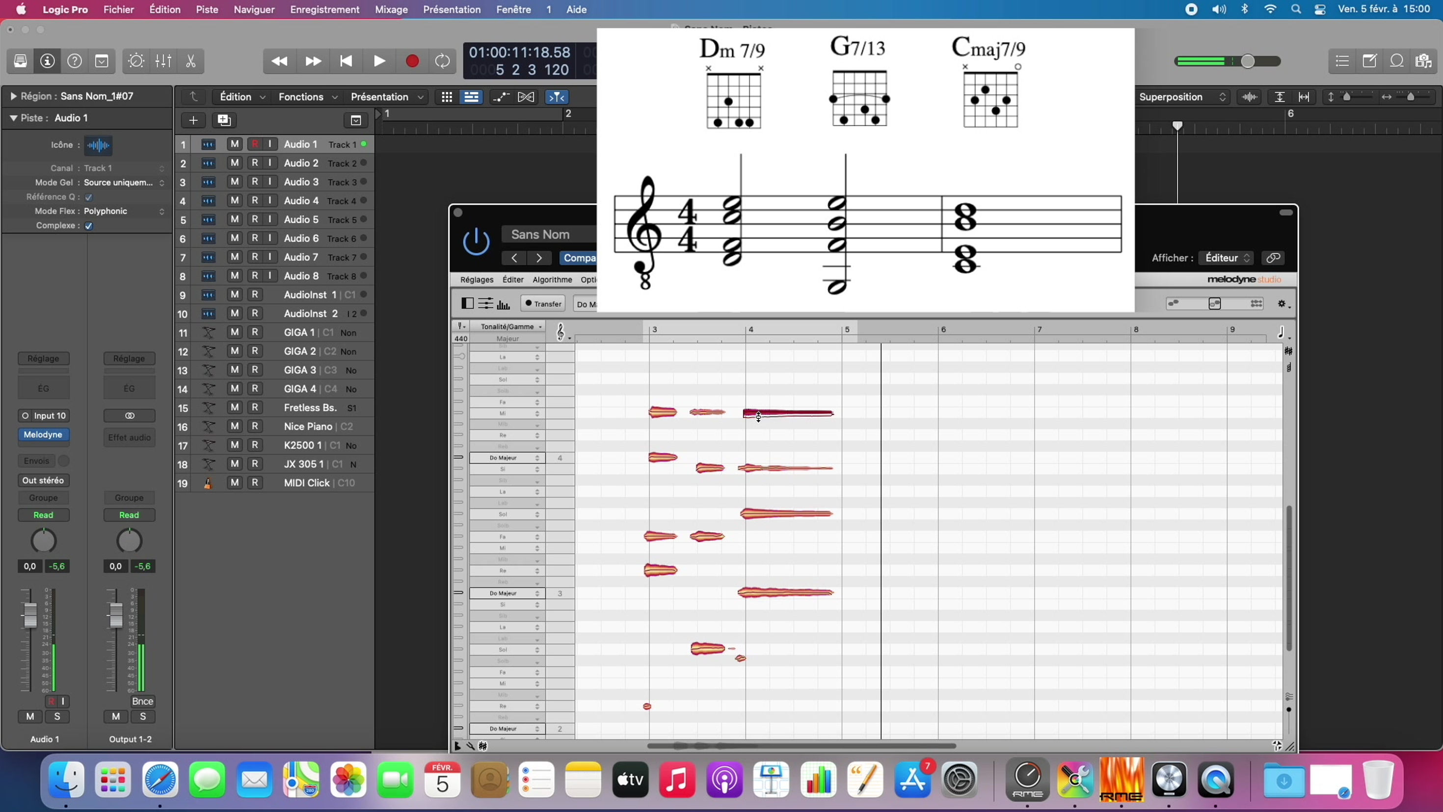The height and width of the screenshot is (812, 1443).
Task: Open Melodyne's Algorithme menu
Action: coord(552,280)
